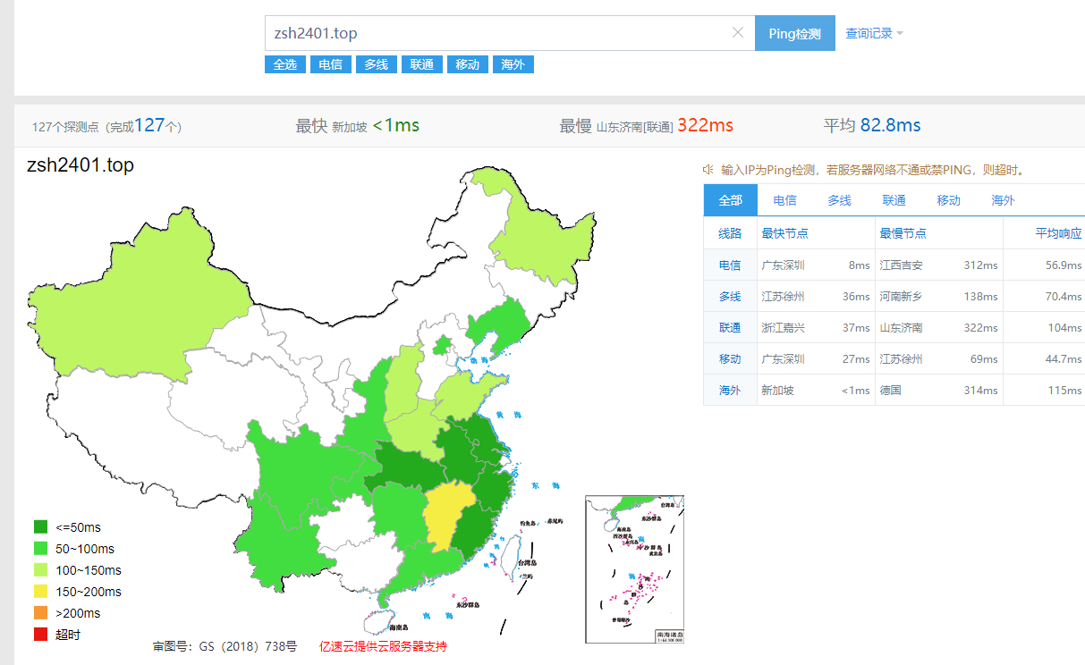
Task: Open the 亿速云提供云服务器支持 link
Action: [x=383, y=646]
